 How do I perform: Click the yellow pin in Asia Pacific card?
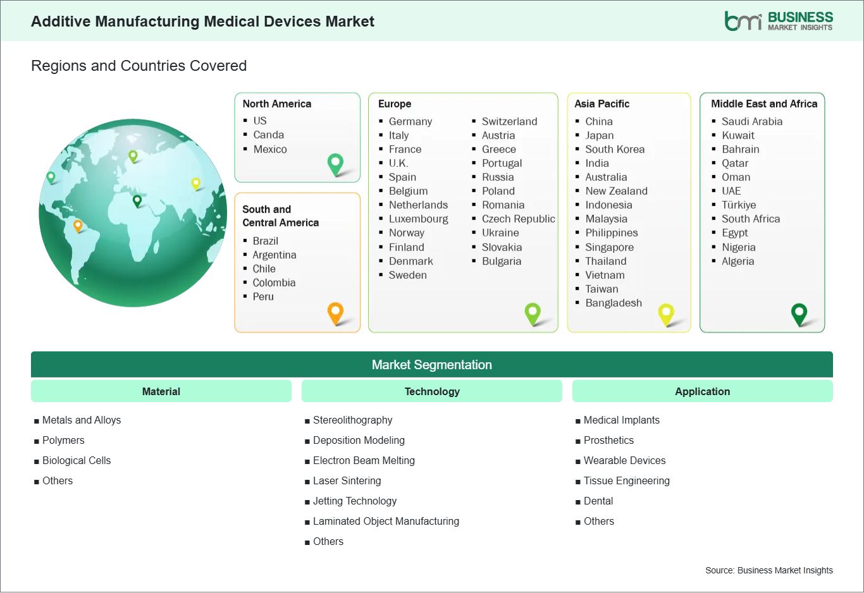coord(666,312)
